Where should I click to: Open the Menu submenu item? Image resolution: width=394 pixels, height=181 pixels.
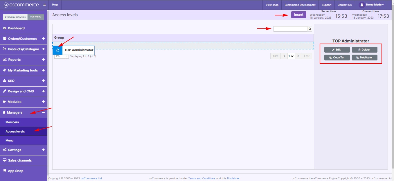pos(24,140)
